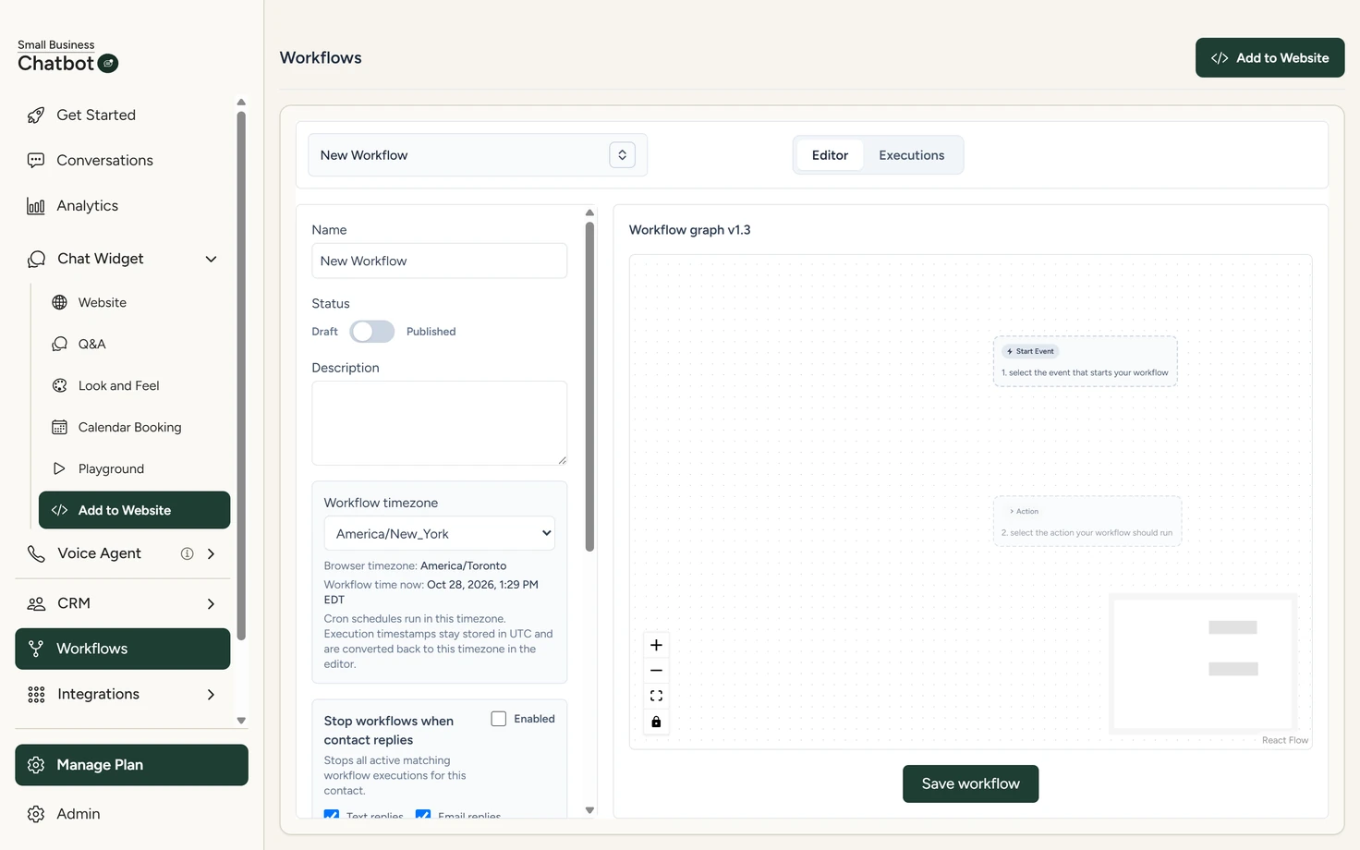
Task: Open the CRM people icon
Action: tap(36, 603)
